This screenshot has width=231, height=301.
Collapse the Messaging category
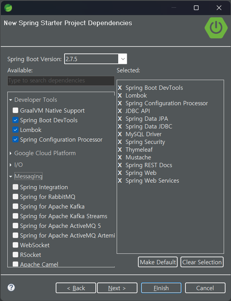[10, 176]
